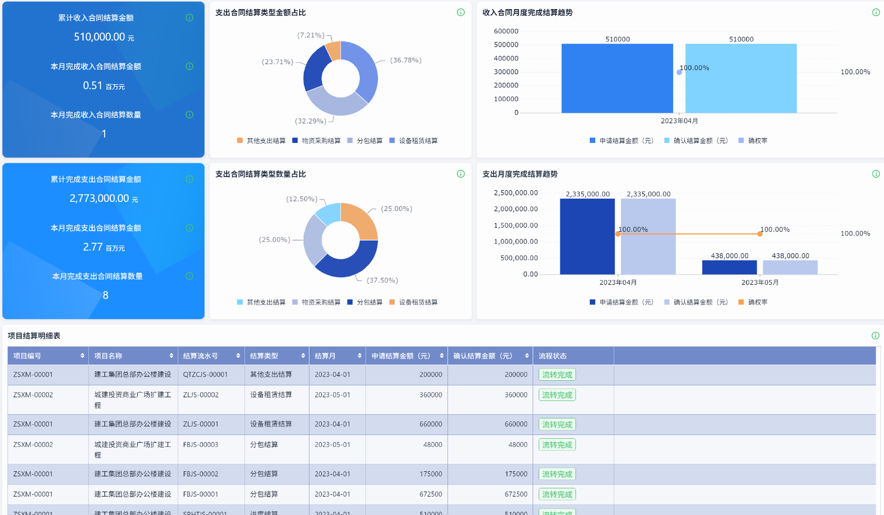Image resolution: width=884 pixels, height=515 pixels.
Task: Click info icon on 支出月度完成结算趋势 panel
Action: 876,174
